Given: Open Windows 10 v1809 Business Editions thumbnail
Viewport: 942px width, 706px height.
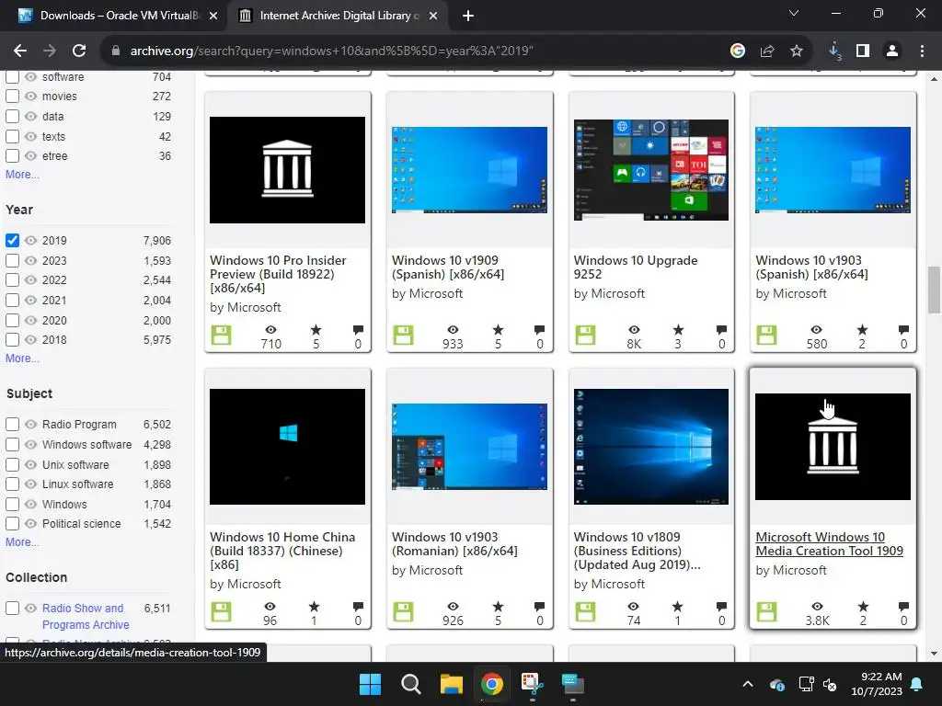Looking at the screenshot, I should tap(651, 447).
